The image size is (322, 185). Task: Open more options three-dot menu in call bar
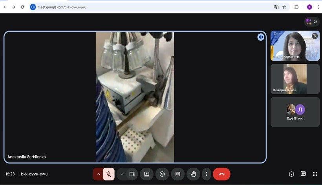(x=206, y=174)
